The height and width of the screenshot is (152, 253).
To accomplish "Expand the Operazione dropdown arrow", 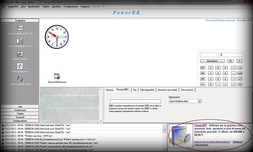I will pos(200,101).
